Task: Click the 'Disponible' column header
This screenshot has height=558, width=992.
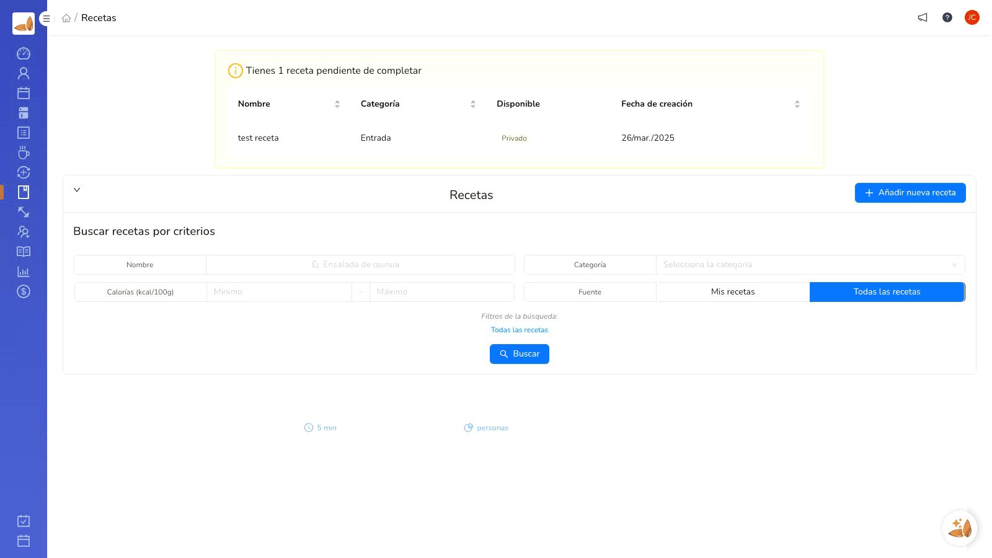Action: click(x=518, y=104)
